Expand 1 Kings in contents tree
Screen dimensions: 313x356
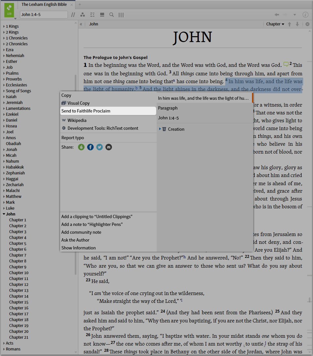click(x=4, y=26)
